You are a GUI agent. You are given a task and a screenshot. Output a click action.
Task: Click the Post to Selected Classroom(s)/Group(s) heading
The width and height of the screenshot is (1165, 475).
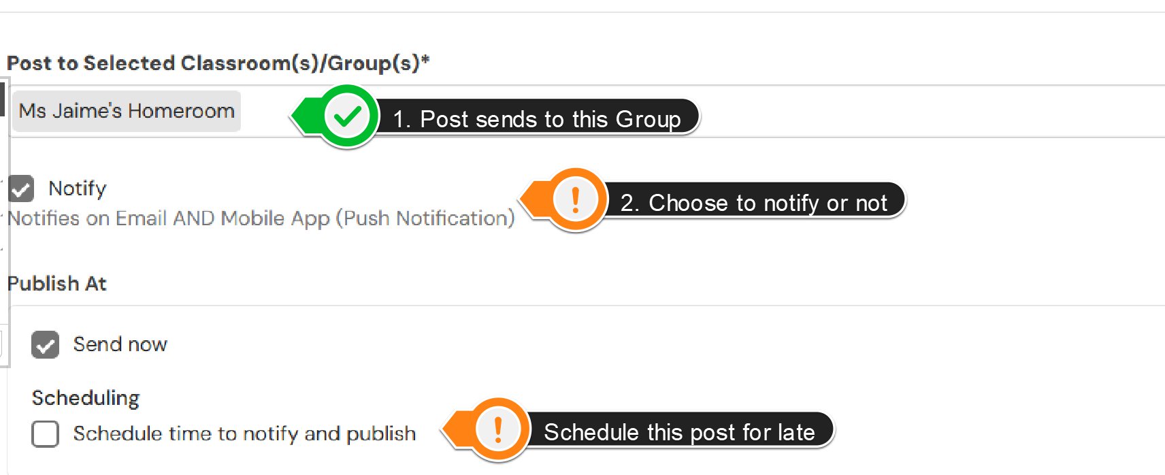tap(218, 63)
